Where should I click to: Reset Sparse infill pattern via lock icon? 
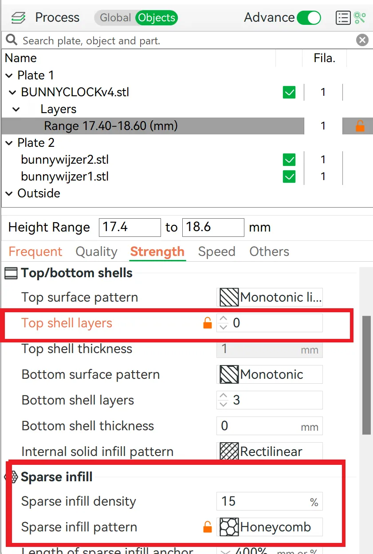tap(207, 527)
